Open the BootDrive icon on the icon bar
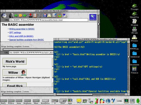Viewport: 141px width, 105px height. pos(45,101)
